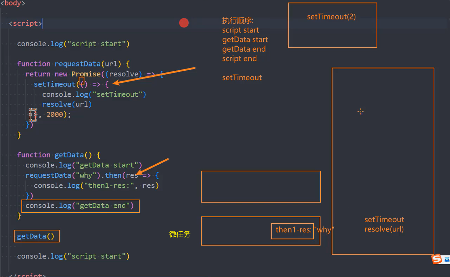Image resolution: width=450 pixels, height=277 pixels.
Task: Click the console.log("getData start") line
Action: tap(84, 165)
